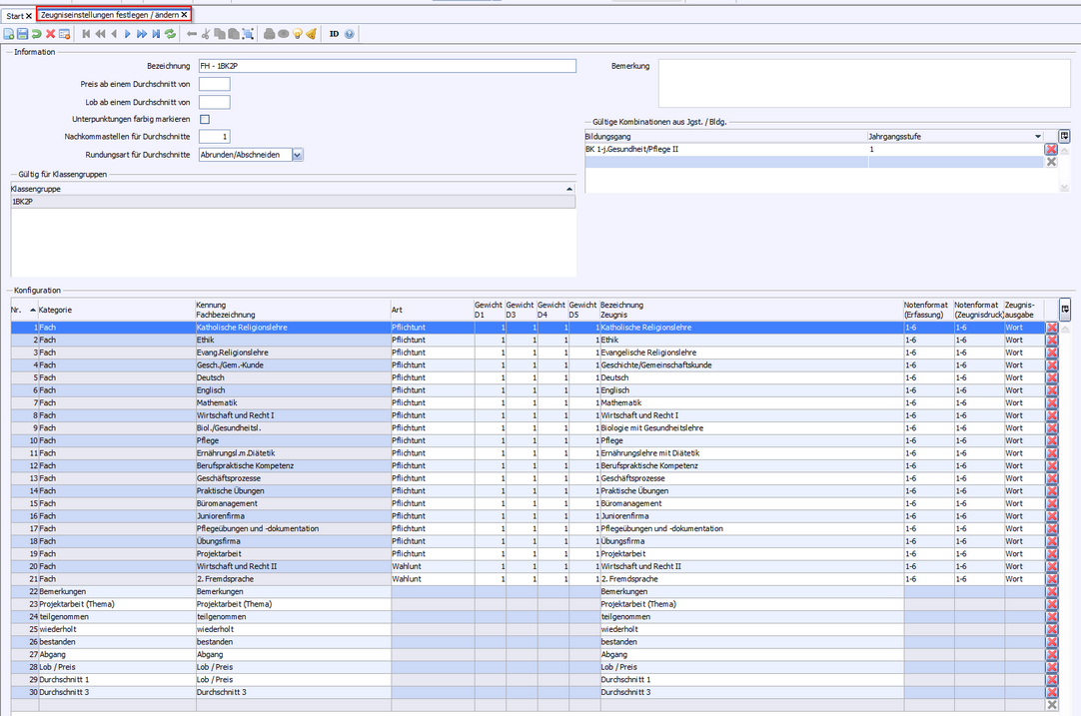Switch to the Start tab
Screen dimensions: 1081x716
(x=14, y=15)
